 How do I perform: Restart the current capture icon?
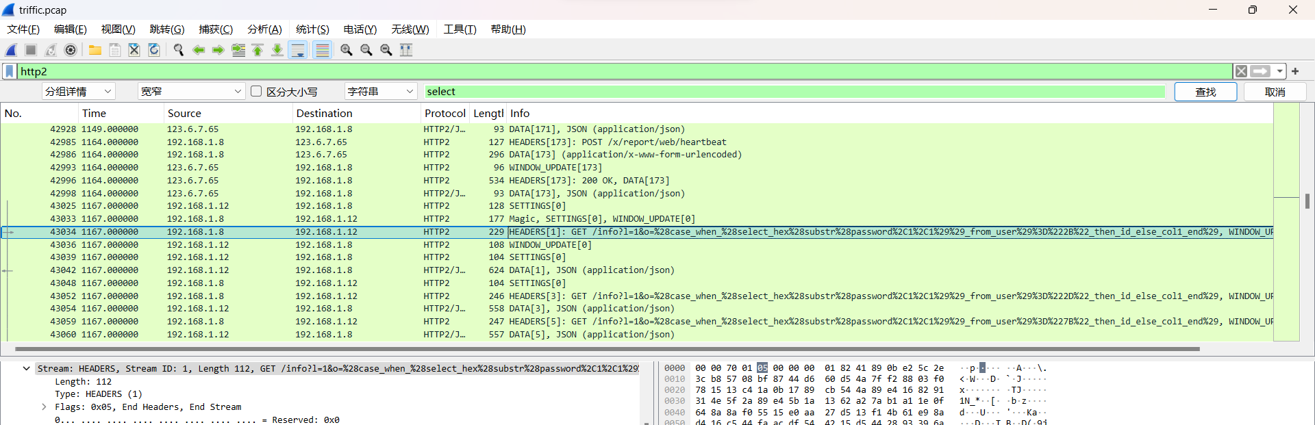51,50
